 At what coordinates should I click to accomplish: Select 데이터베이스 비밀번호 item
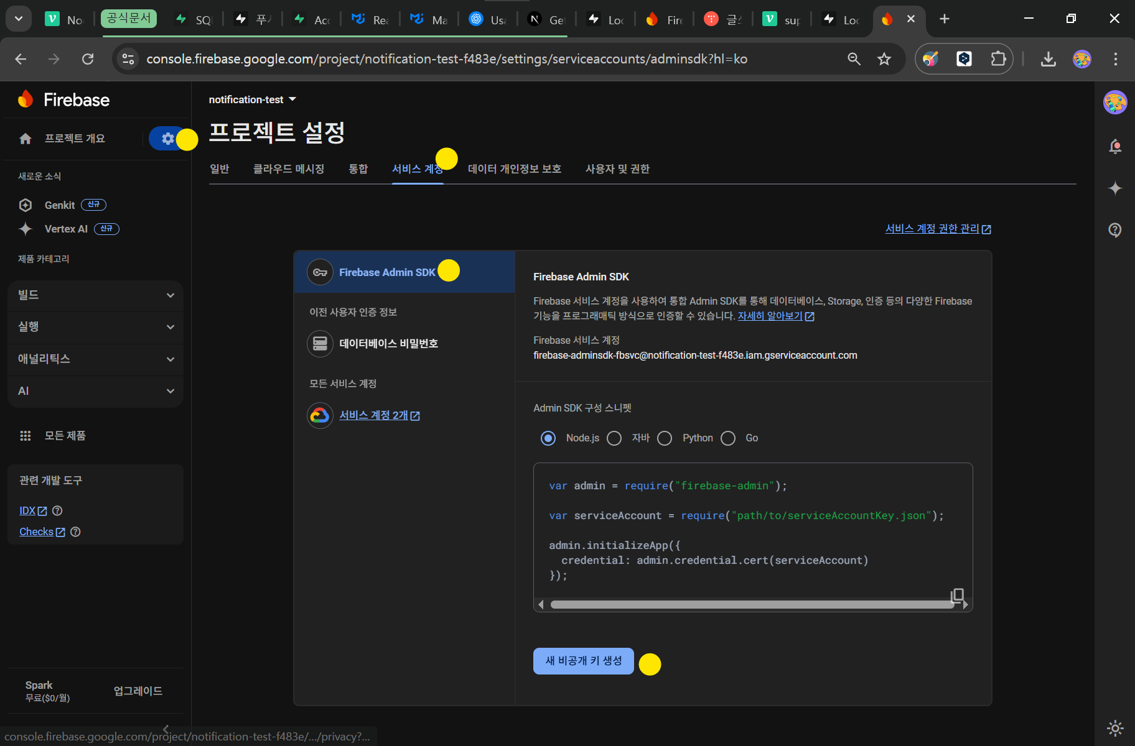tap(404, 344)
